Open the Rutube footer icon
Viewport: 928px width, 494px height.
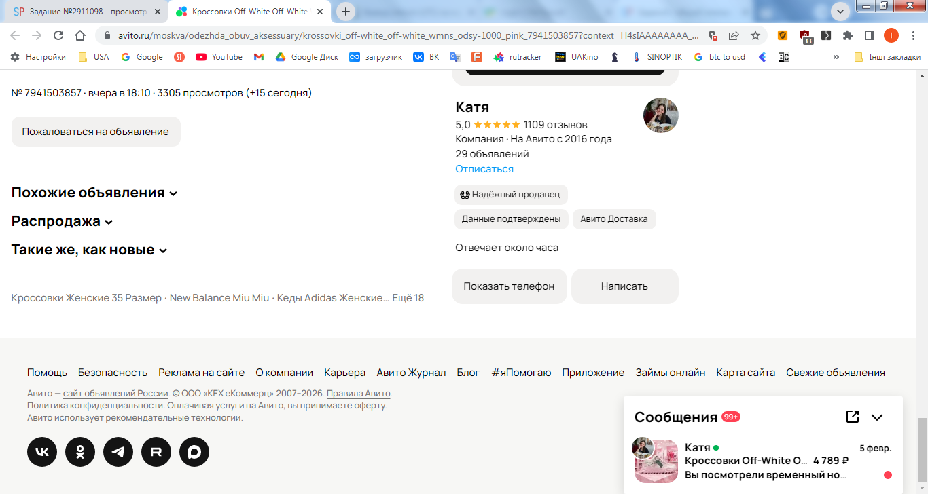coord(156,452)
